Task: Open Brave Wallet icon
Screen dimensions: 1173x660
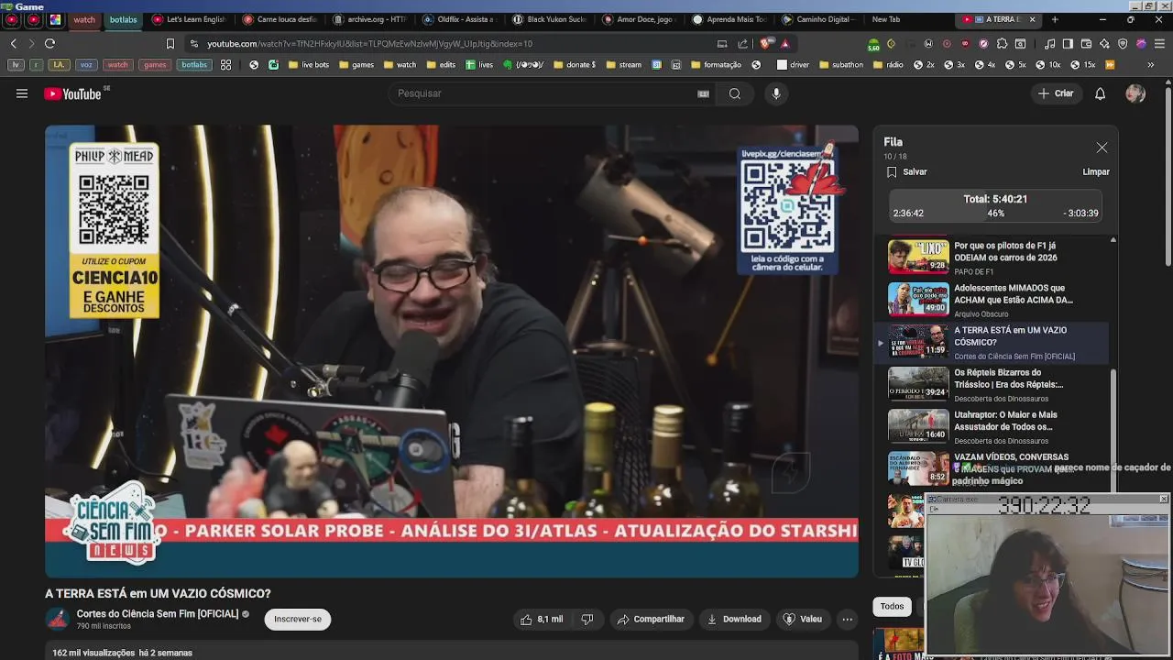Action: click(x=1086, y=43)
